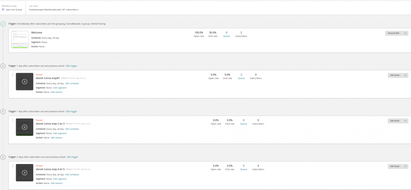
Task: Click the pause icon on the stap 2 en 3 thumbnail
Action: coord(24,127)
